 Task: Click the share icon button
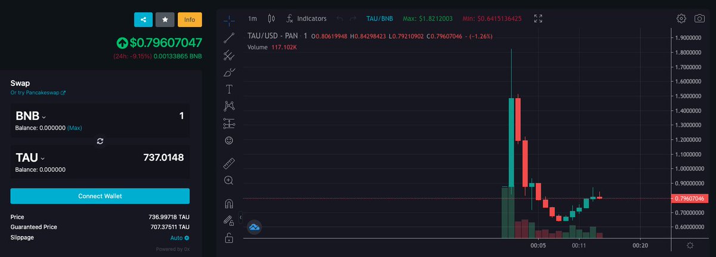[143, 19]
